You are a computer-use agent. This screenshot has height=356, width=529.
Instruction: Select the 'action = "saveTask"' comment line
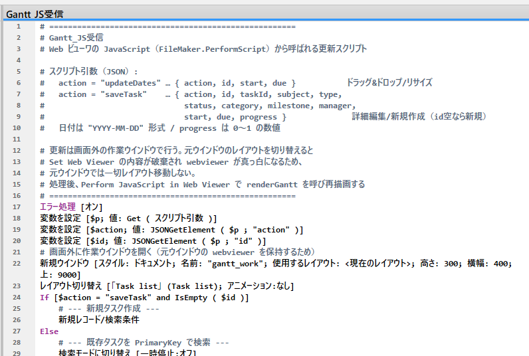tap(191, 94)
